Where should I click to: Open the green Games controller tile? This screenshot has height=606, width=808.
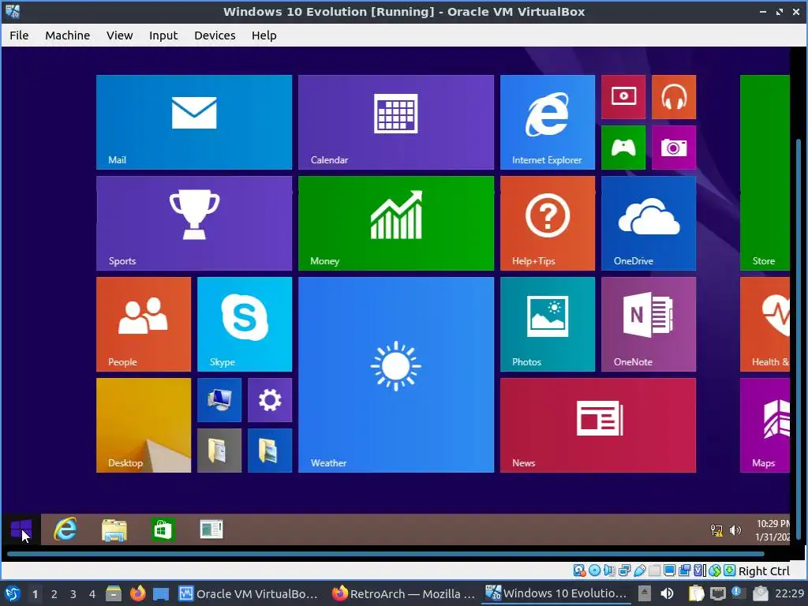point(623,148)
